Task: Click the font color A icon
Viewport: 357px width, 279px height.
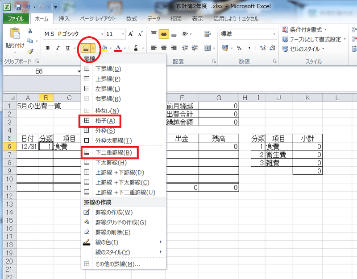Action: coord(118,48)
